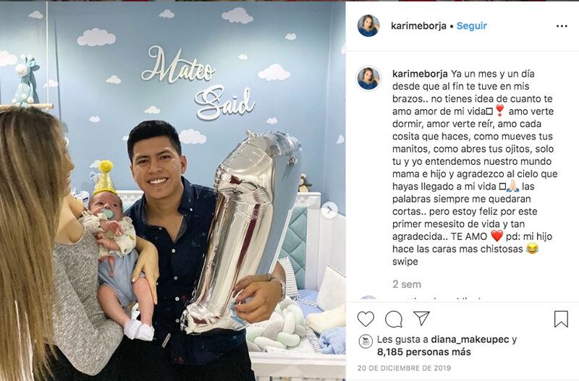Click the post photo of the family
This screenshot has width=579, height=381.
click(x=173, y=192)
